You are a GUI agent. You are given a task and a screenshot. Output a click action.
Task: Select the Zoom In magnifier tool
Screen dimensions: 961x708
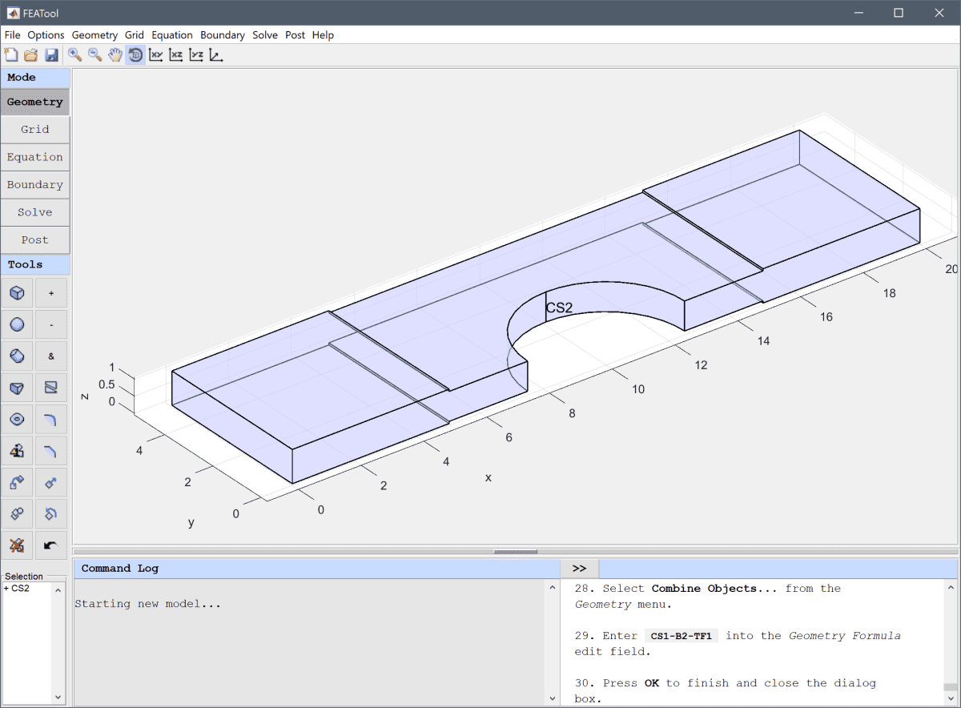point(75,55)
